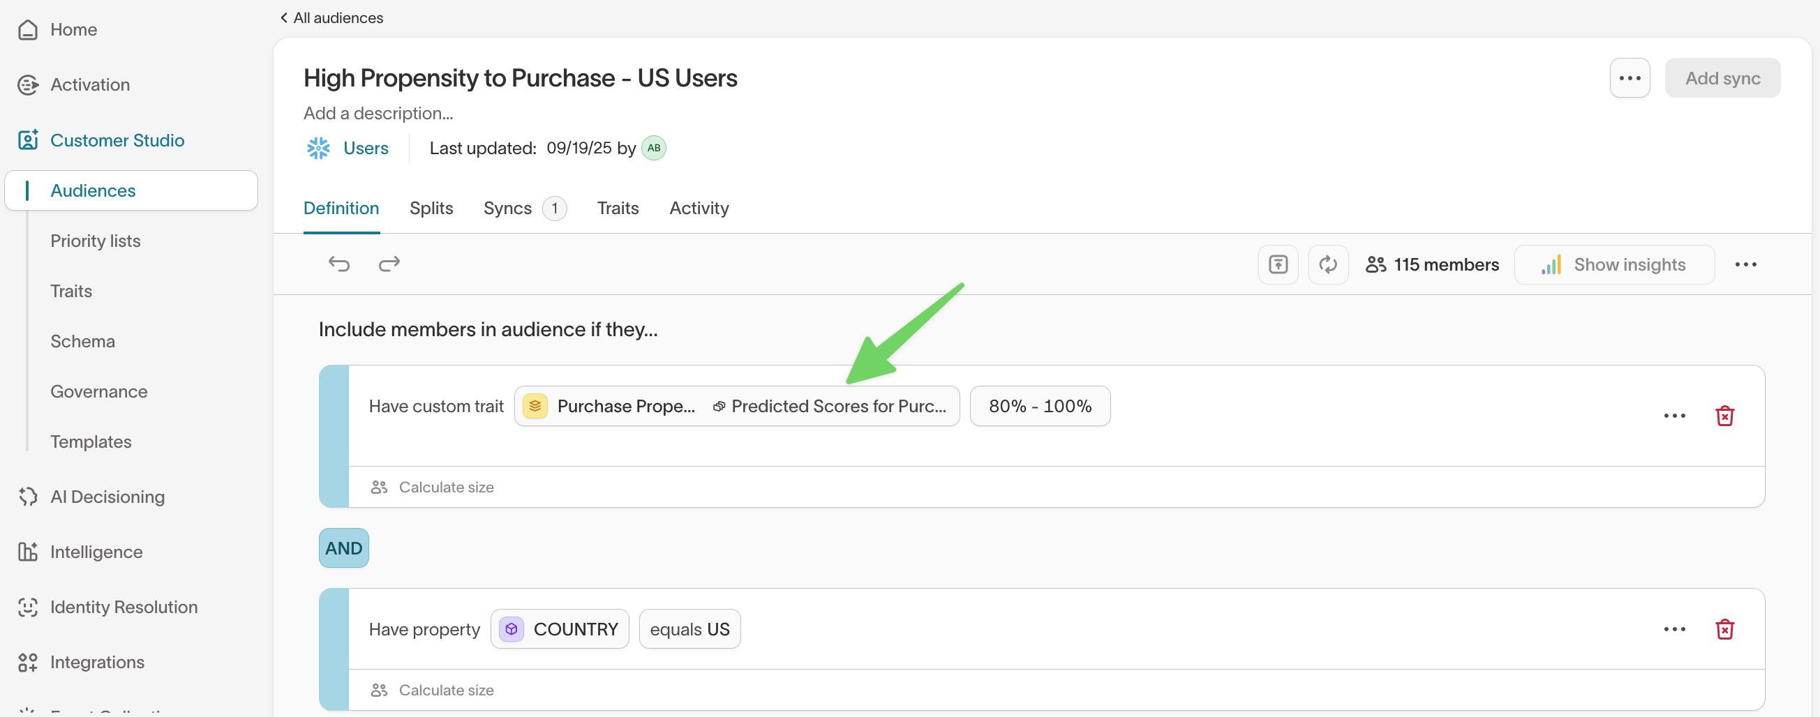Open the COUNTRY property selector
The image size is (1820, 717).
tap(559, 628)
